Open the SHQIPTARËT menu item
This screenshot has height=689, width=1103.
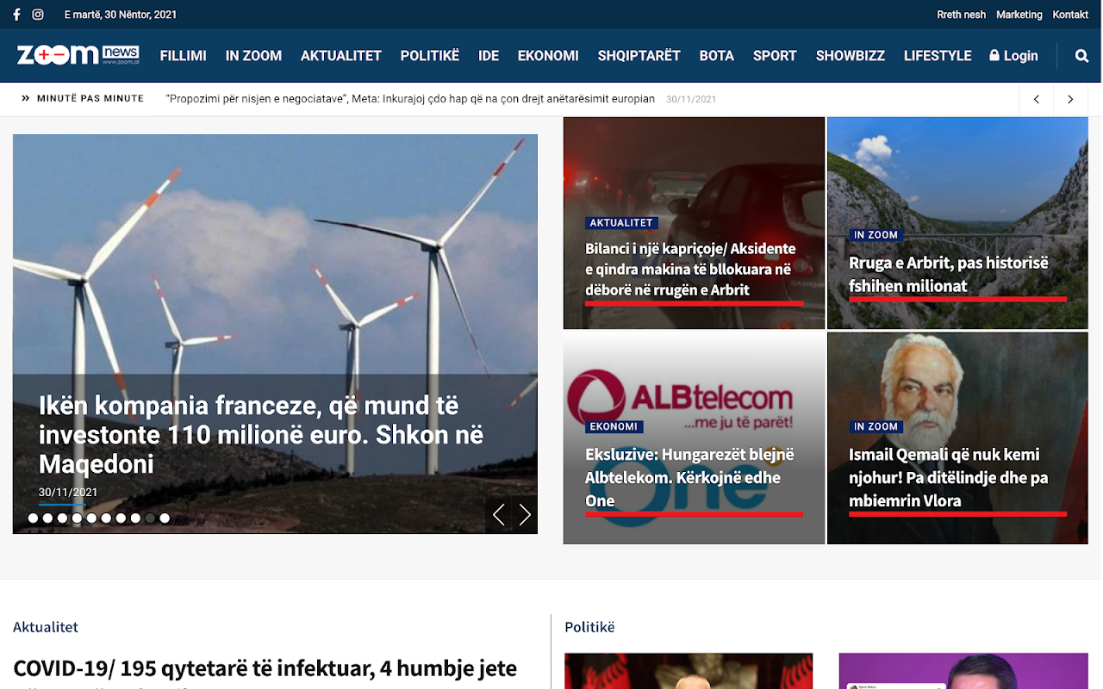pos(639,56)
